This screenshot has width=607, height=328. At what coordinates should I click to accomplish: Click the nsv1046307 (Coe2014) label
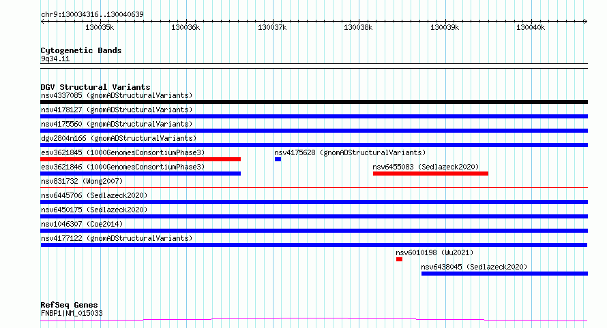[82, 224]
